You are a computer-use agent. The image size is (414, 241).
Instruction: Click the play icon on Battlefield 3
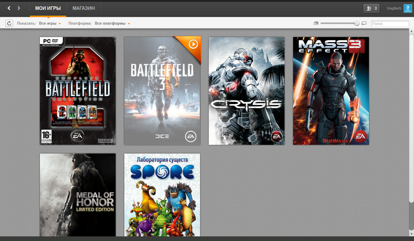193,44
